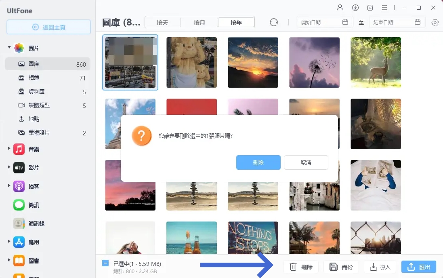The image size is (443, 278).
Task: Select the 簡訊 messages icon in sidebar
Action: pyautogui.click(x=19, y=205)
